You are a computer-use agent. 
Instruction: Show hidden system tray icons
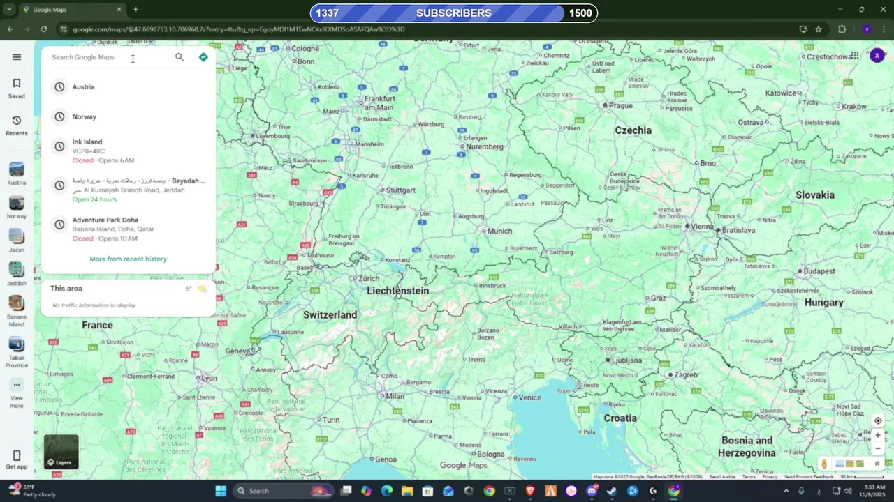click(786, 491)
